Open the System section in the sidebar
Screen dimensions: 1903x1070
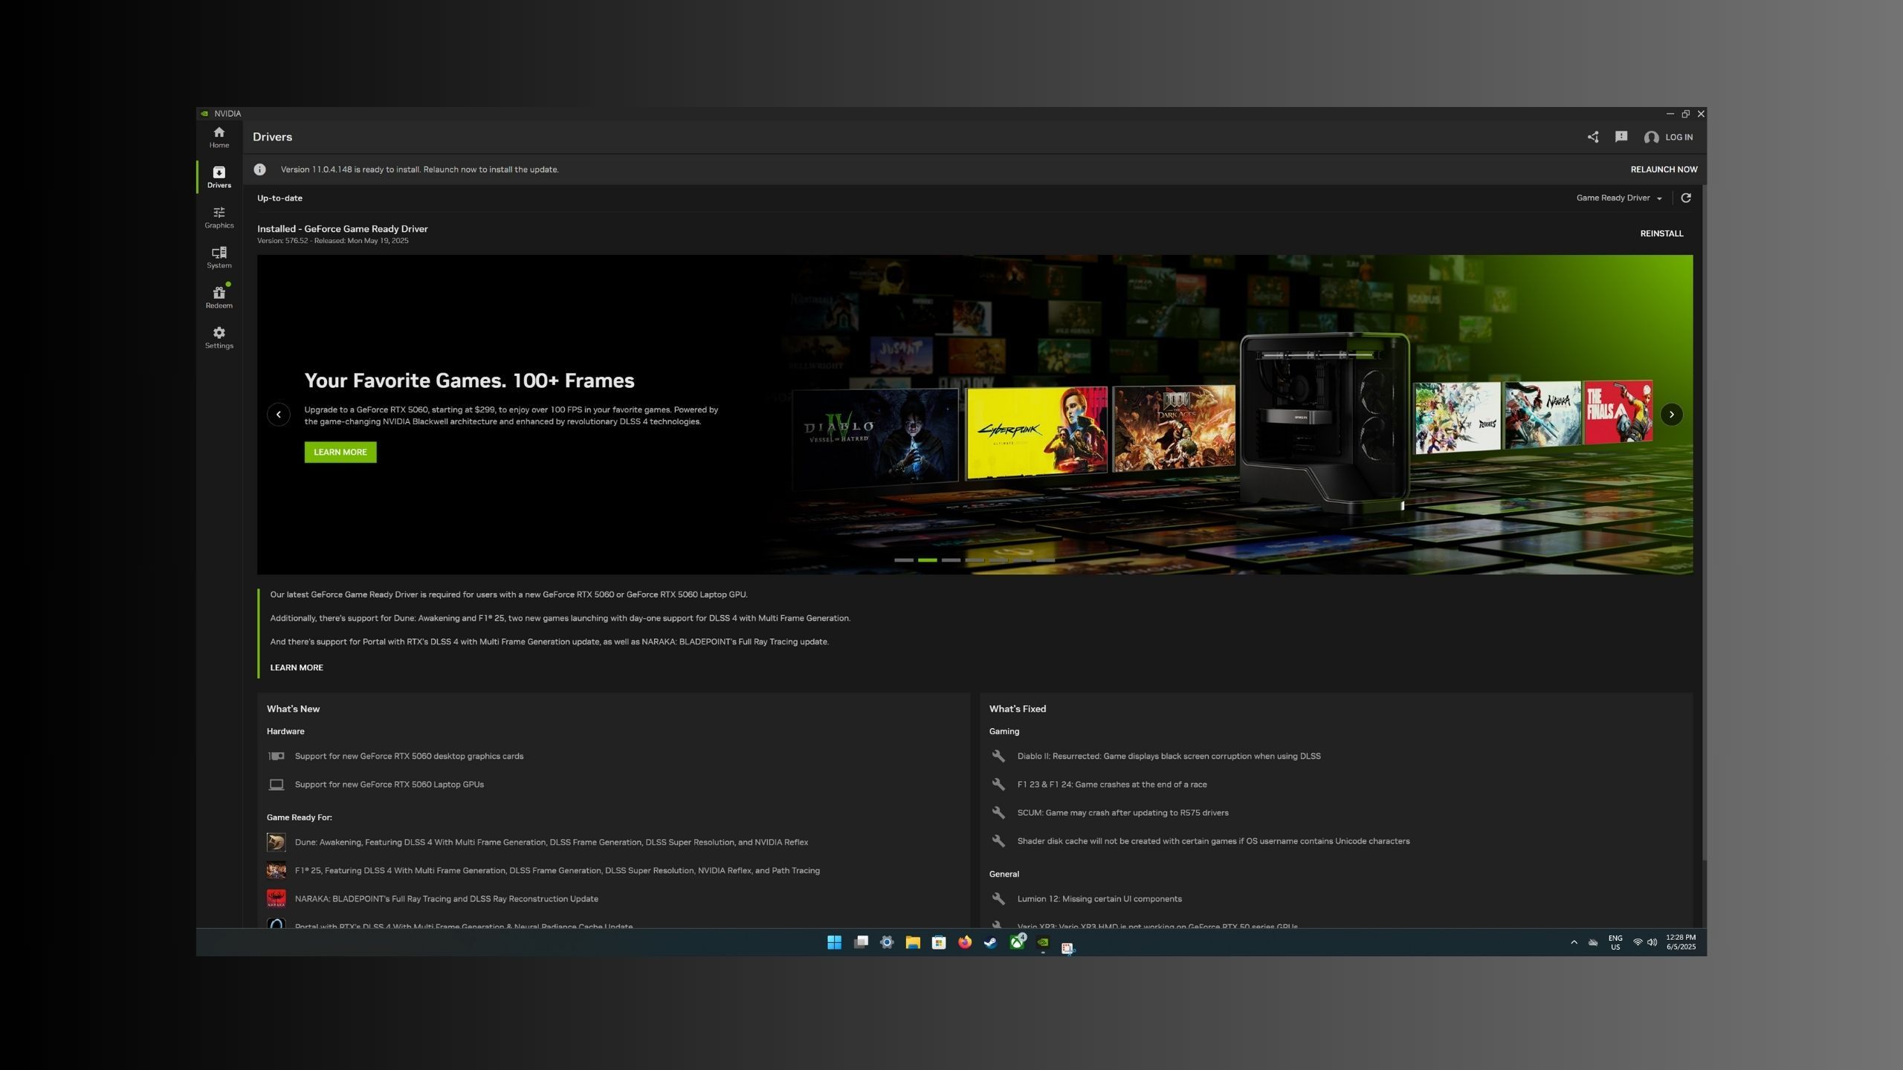(x=219, y=258)
